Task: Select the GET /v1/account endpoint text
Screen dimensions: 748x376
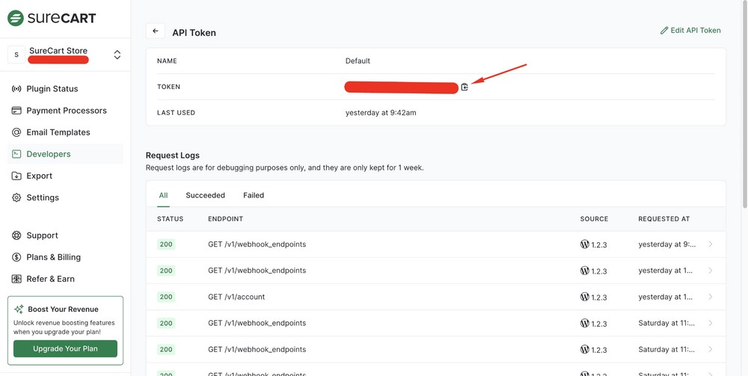Action: coord(236,297)
